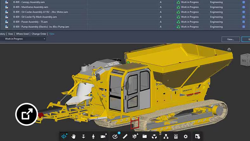Click blue square in Oil Cooler Fly Mesh row
The width and height of the screenshot is (250, 141).
coord(244,17)
